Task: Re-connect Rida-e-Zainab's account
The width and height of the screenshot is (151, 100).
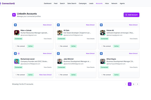Action: 20,46
